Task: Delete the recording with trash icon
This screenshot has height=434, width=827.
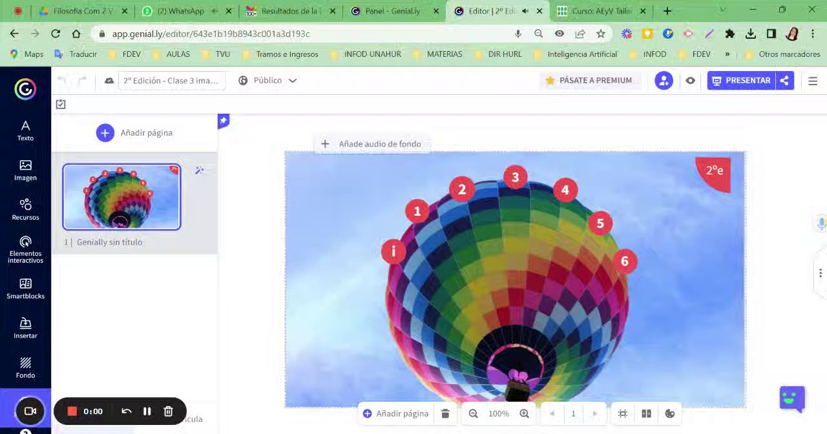Action: pyautogui.click(x=168, y=411)
